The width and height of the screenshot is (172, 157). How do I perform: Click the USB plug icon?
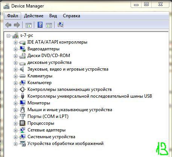click(x=23, y=96)
